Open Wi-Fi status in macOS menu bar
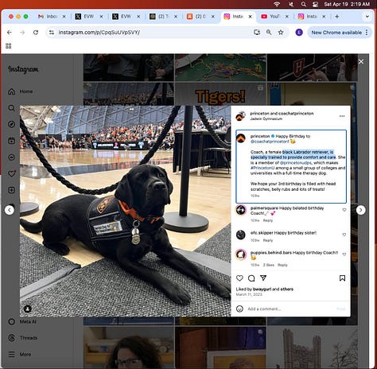The height and width of the screenshot is (369, 377). point(277,4)
